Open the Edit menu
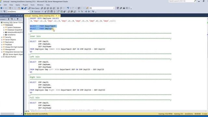208x117 pixels. click(5, 5)
